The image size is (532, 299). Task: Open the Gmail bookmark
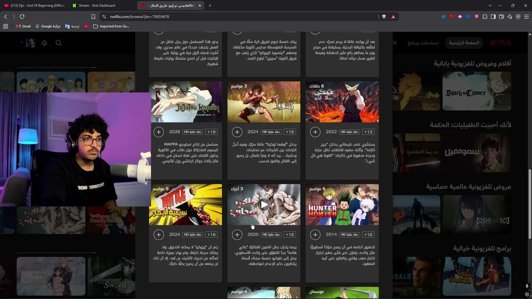pyautogui.click(x=23, y=26)
